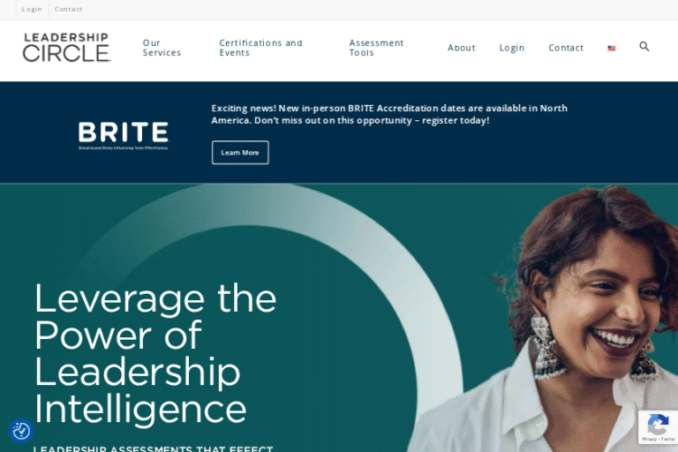This screenshot has width=678, height=452.
Task: Click the BRITE logo in banner
Action: pyautogui.click(x=124, y=136)
